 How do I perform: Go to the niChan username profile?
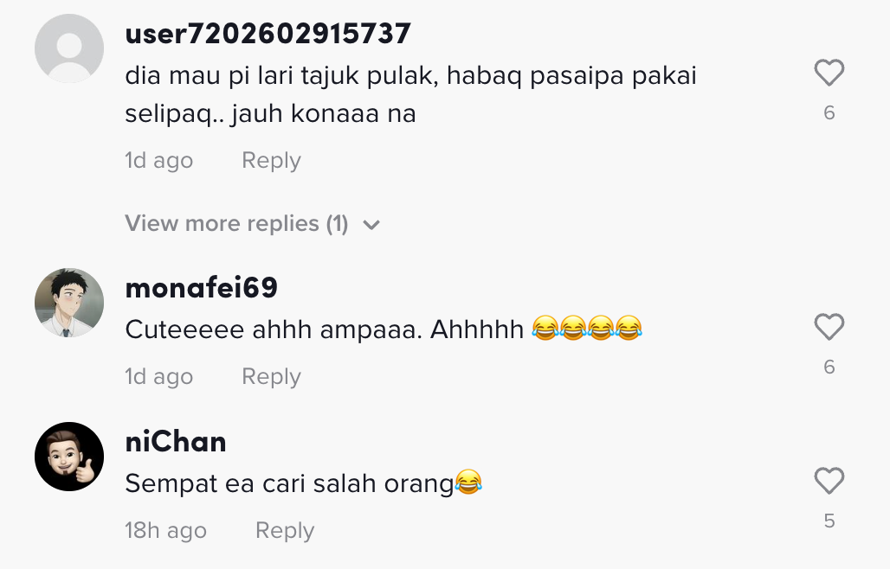pyautogui.click(x=176, y=442)
